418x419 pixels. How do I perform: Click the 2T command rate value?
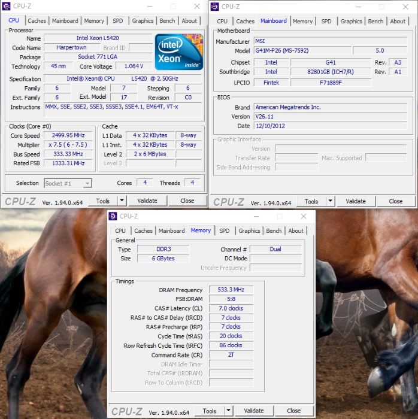(231, 355)
